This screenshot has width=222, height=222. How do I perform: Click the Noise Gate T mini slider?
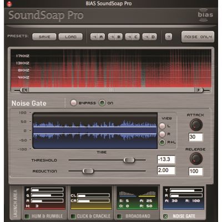pyautogui.click(x=186, y=190)
